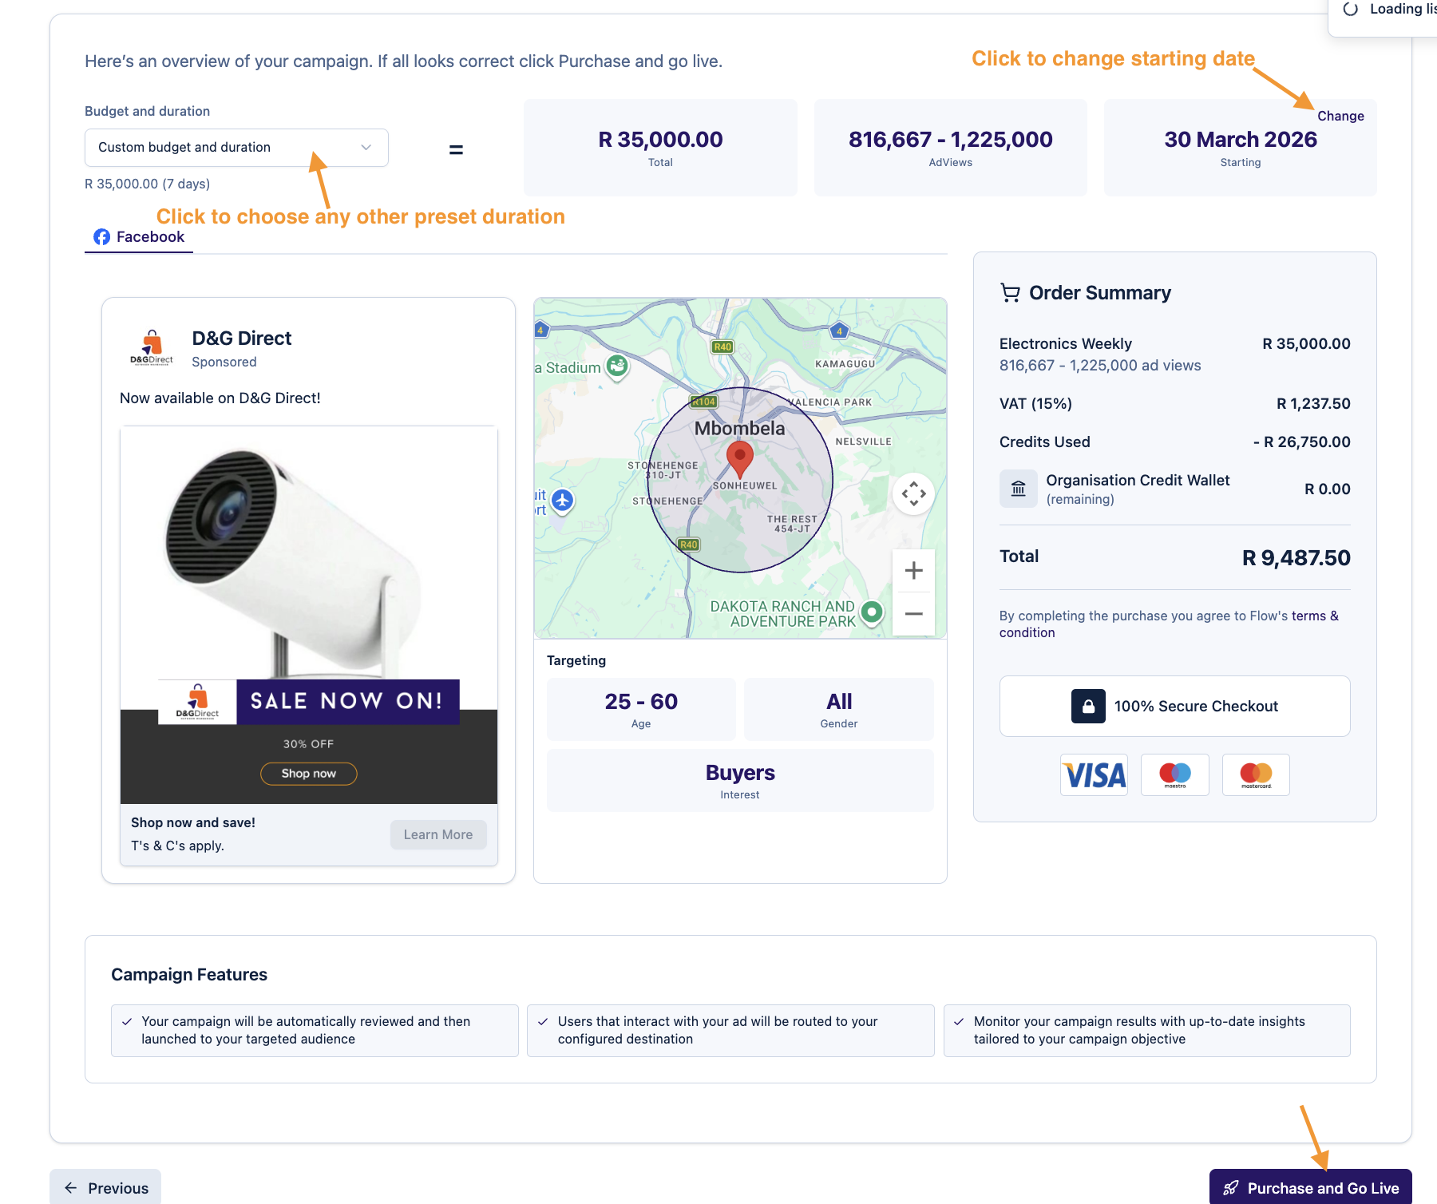The width and height of the screenshot is (1437, 1204).
Task: Click the map zoom out minus button
Action: 913,614
